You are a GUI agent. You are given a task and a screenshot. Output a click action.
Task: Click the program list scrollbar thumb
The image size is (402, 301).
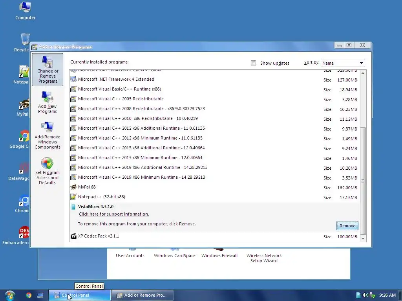363,181
